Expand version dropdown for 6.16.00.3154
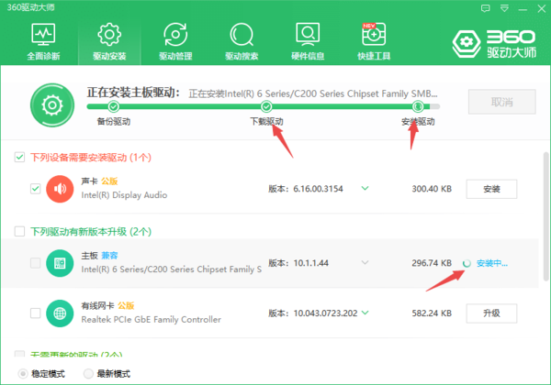The image size is (551, 385). 365,188
